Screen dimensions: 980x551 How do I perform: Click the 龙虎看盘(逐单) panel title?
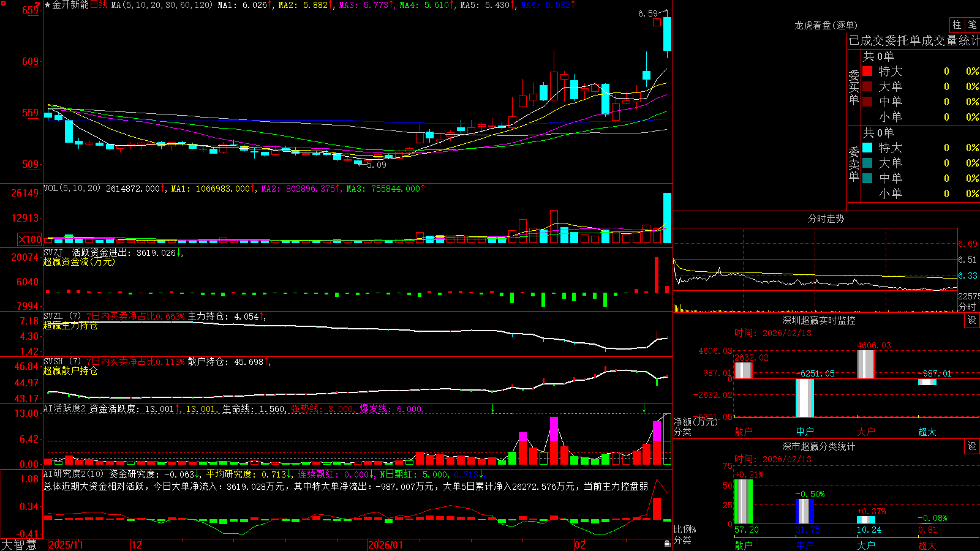point(826,25)
